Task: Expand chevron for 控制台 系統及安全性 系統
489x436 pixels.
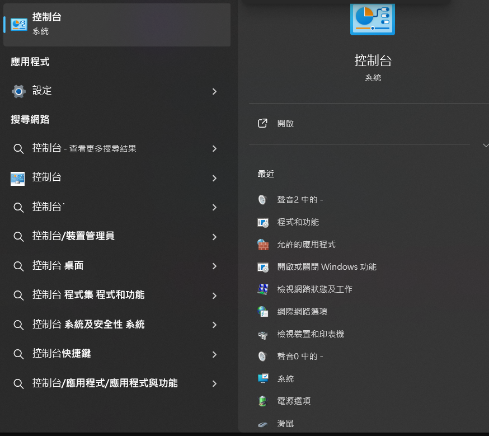Action: [x=214, y=325]
